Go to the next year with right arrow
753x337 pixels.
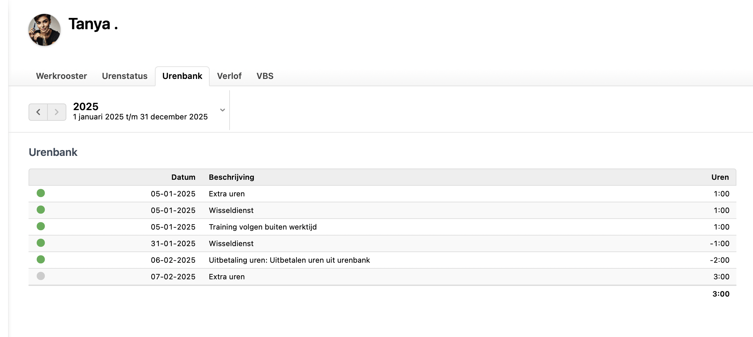tap(57, 112)
